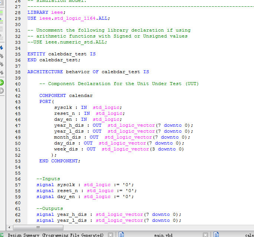Click the grey forward navigation arrow
This screenshot has height=237, width=254.
tap(2, 90)
